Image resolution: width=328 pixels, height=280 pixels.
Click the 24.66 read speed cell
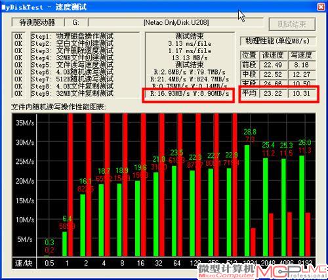[273, 83]
